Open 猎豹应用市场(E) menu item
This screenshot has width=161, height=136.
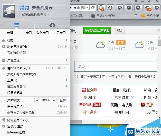[35, 120]
